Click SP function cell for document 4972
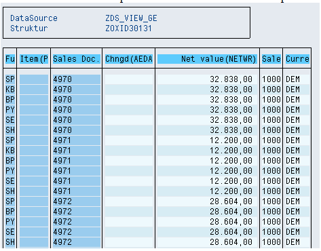The height and width of the screenshot is (251, 321). [10, 201]
